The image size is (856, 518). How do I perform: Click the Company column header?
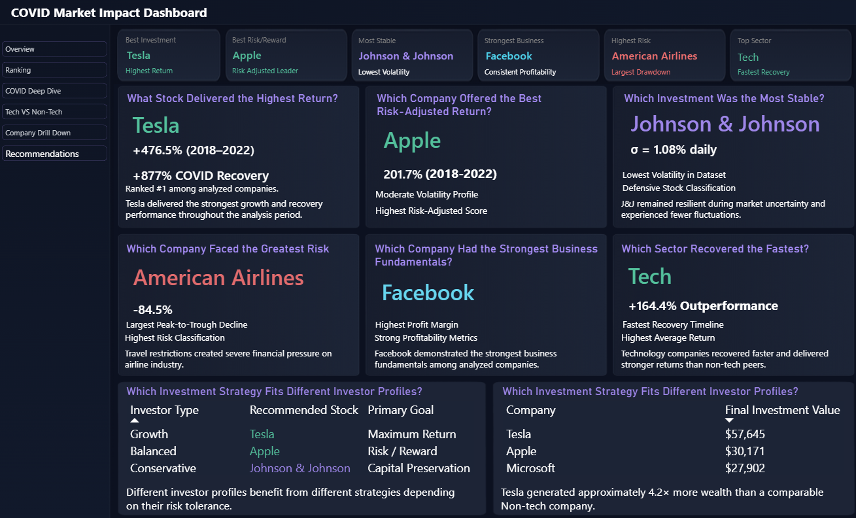531,410
